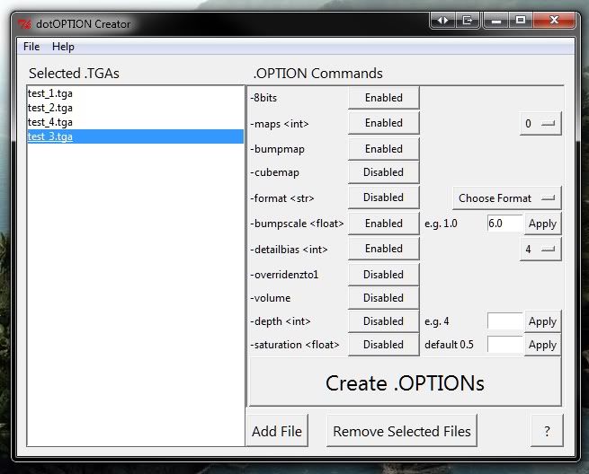Click the dotOPTION Creator title bar app icon
This screenshot has width=589, height=474.
tap(25, 24)
